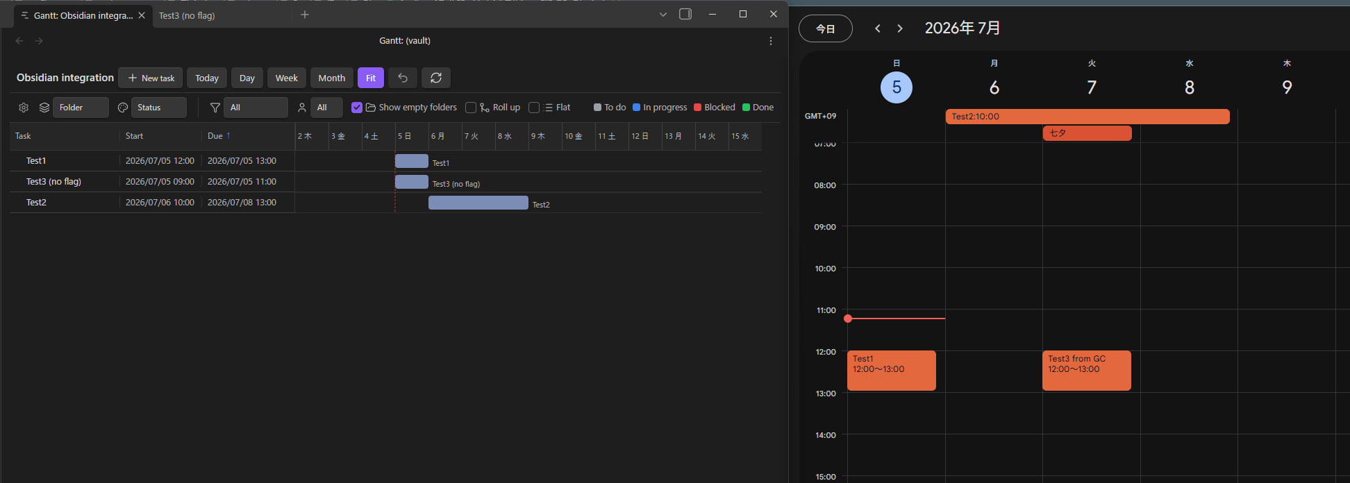This screenshot has height=483, width=1350.
Task: Select the Test1 task row
Action: (x=152, y=161)
